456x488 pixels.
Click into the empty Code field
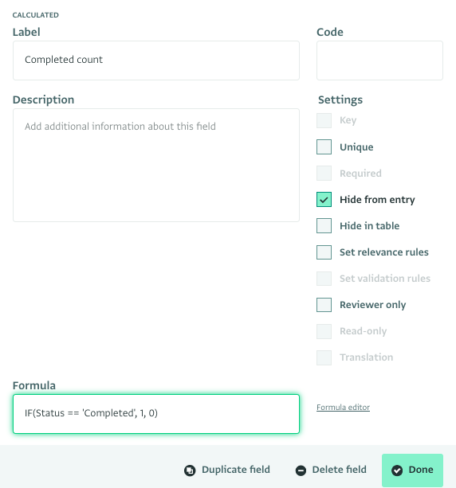click(379, 61)
